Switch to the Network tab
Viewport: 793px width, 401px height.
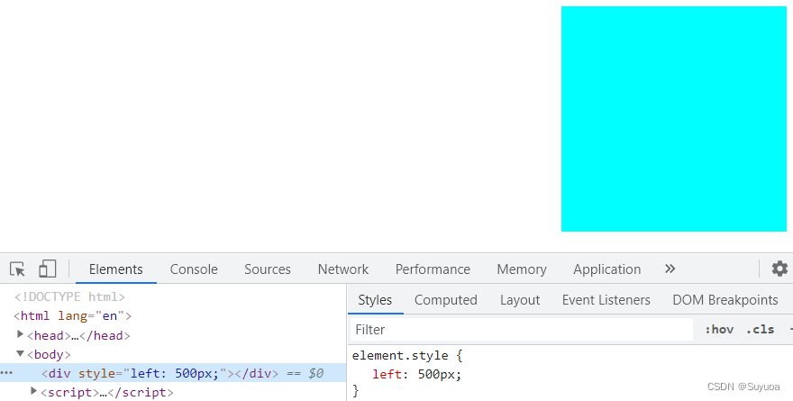pos(343,269)
